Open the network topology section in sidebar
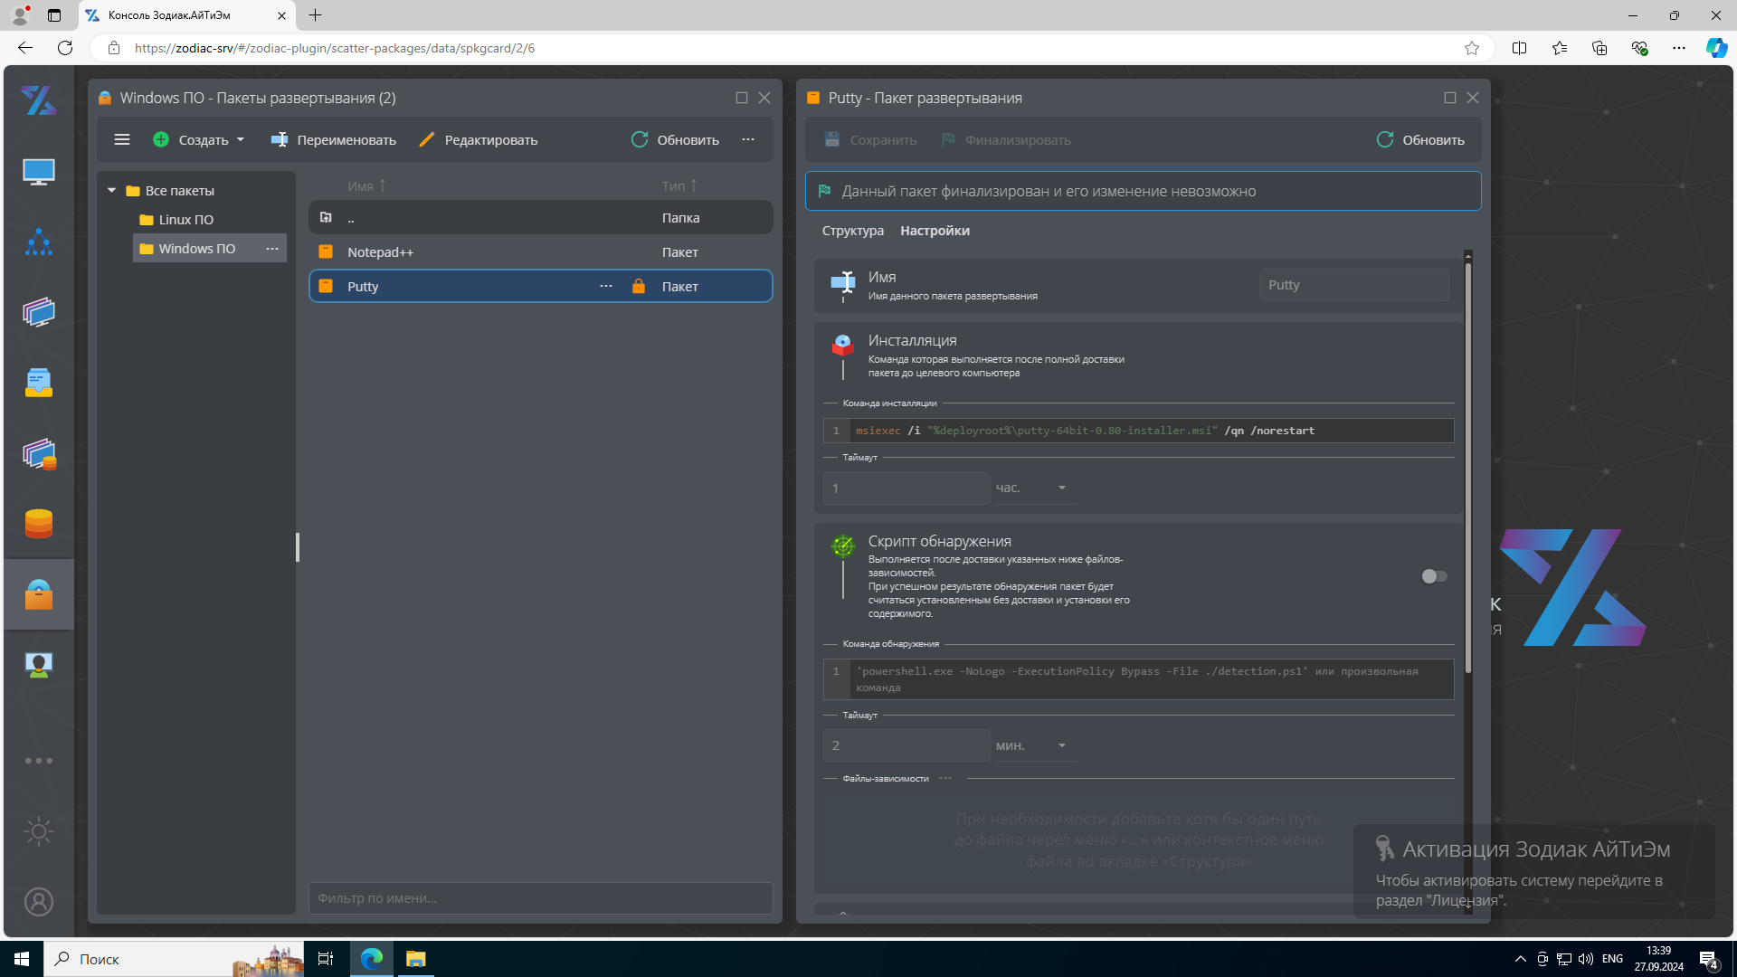Viewport: 1737px width, 977px height. point(39,242)
